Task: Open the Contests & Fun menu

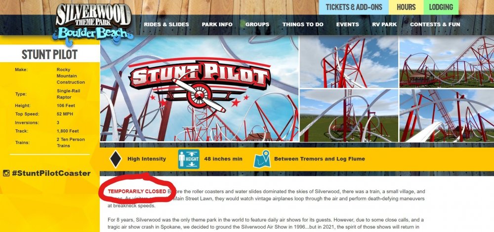Action: [x=435, y=25]
